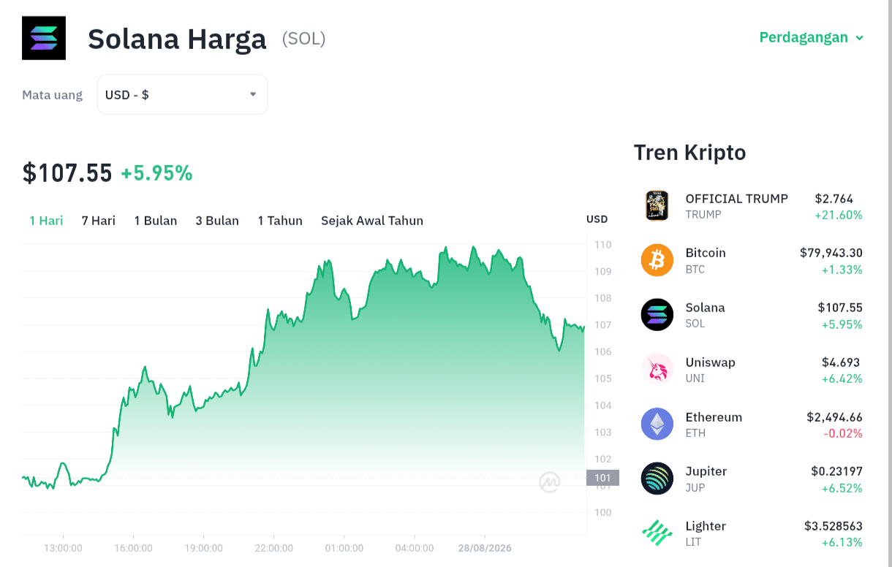Select the 1 Bulan time range
892x567 pixels.
pos(156,221)
